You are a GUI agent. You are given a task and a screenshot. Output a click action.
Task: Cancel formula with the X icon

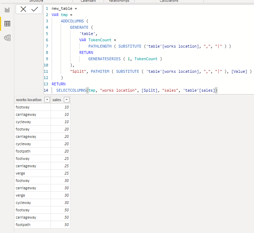[x=23, y=9]
